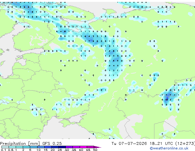Viewport: 195px width, 151px height.
Task: Click the 40 to 45 mm magenta swatch
Action: (x=83, y=147)
